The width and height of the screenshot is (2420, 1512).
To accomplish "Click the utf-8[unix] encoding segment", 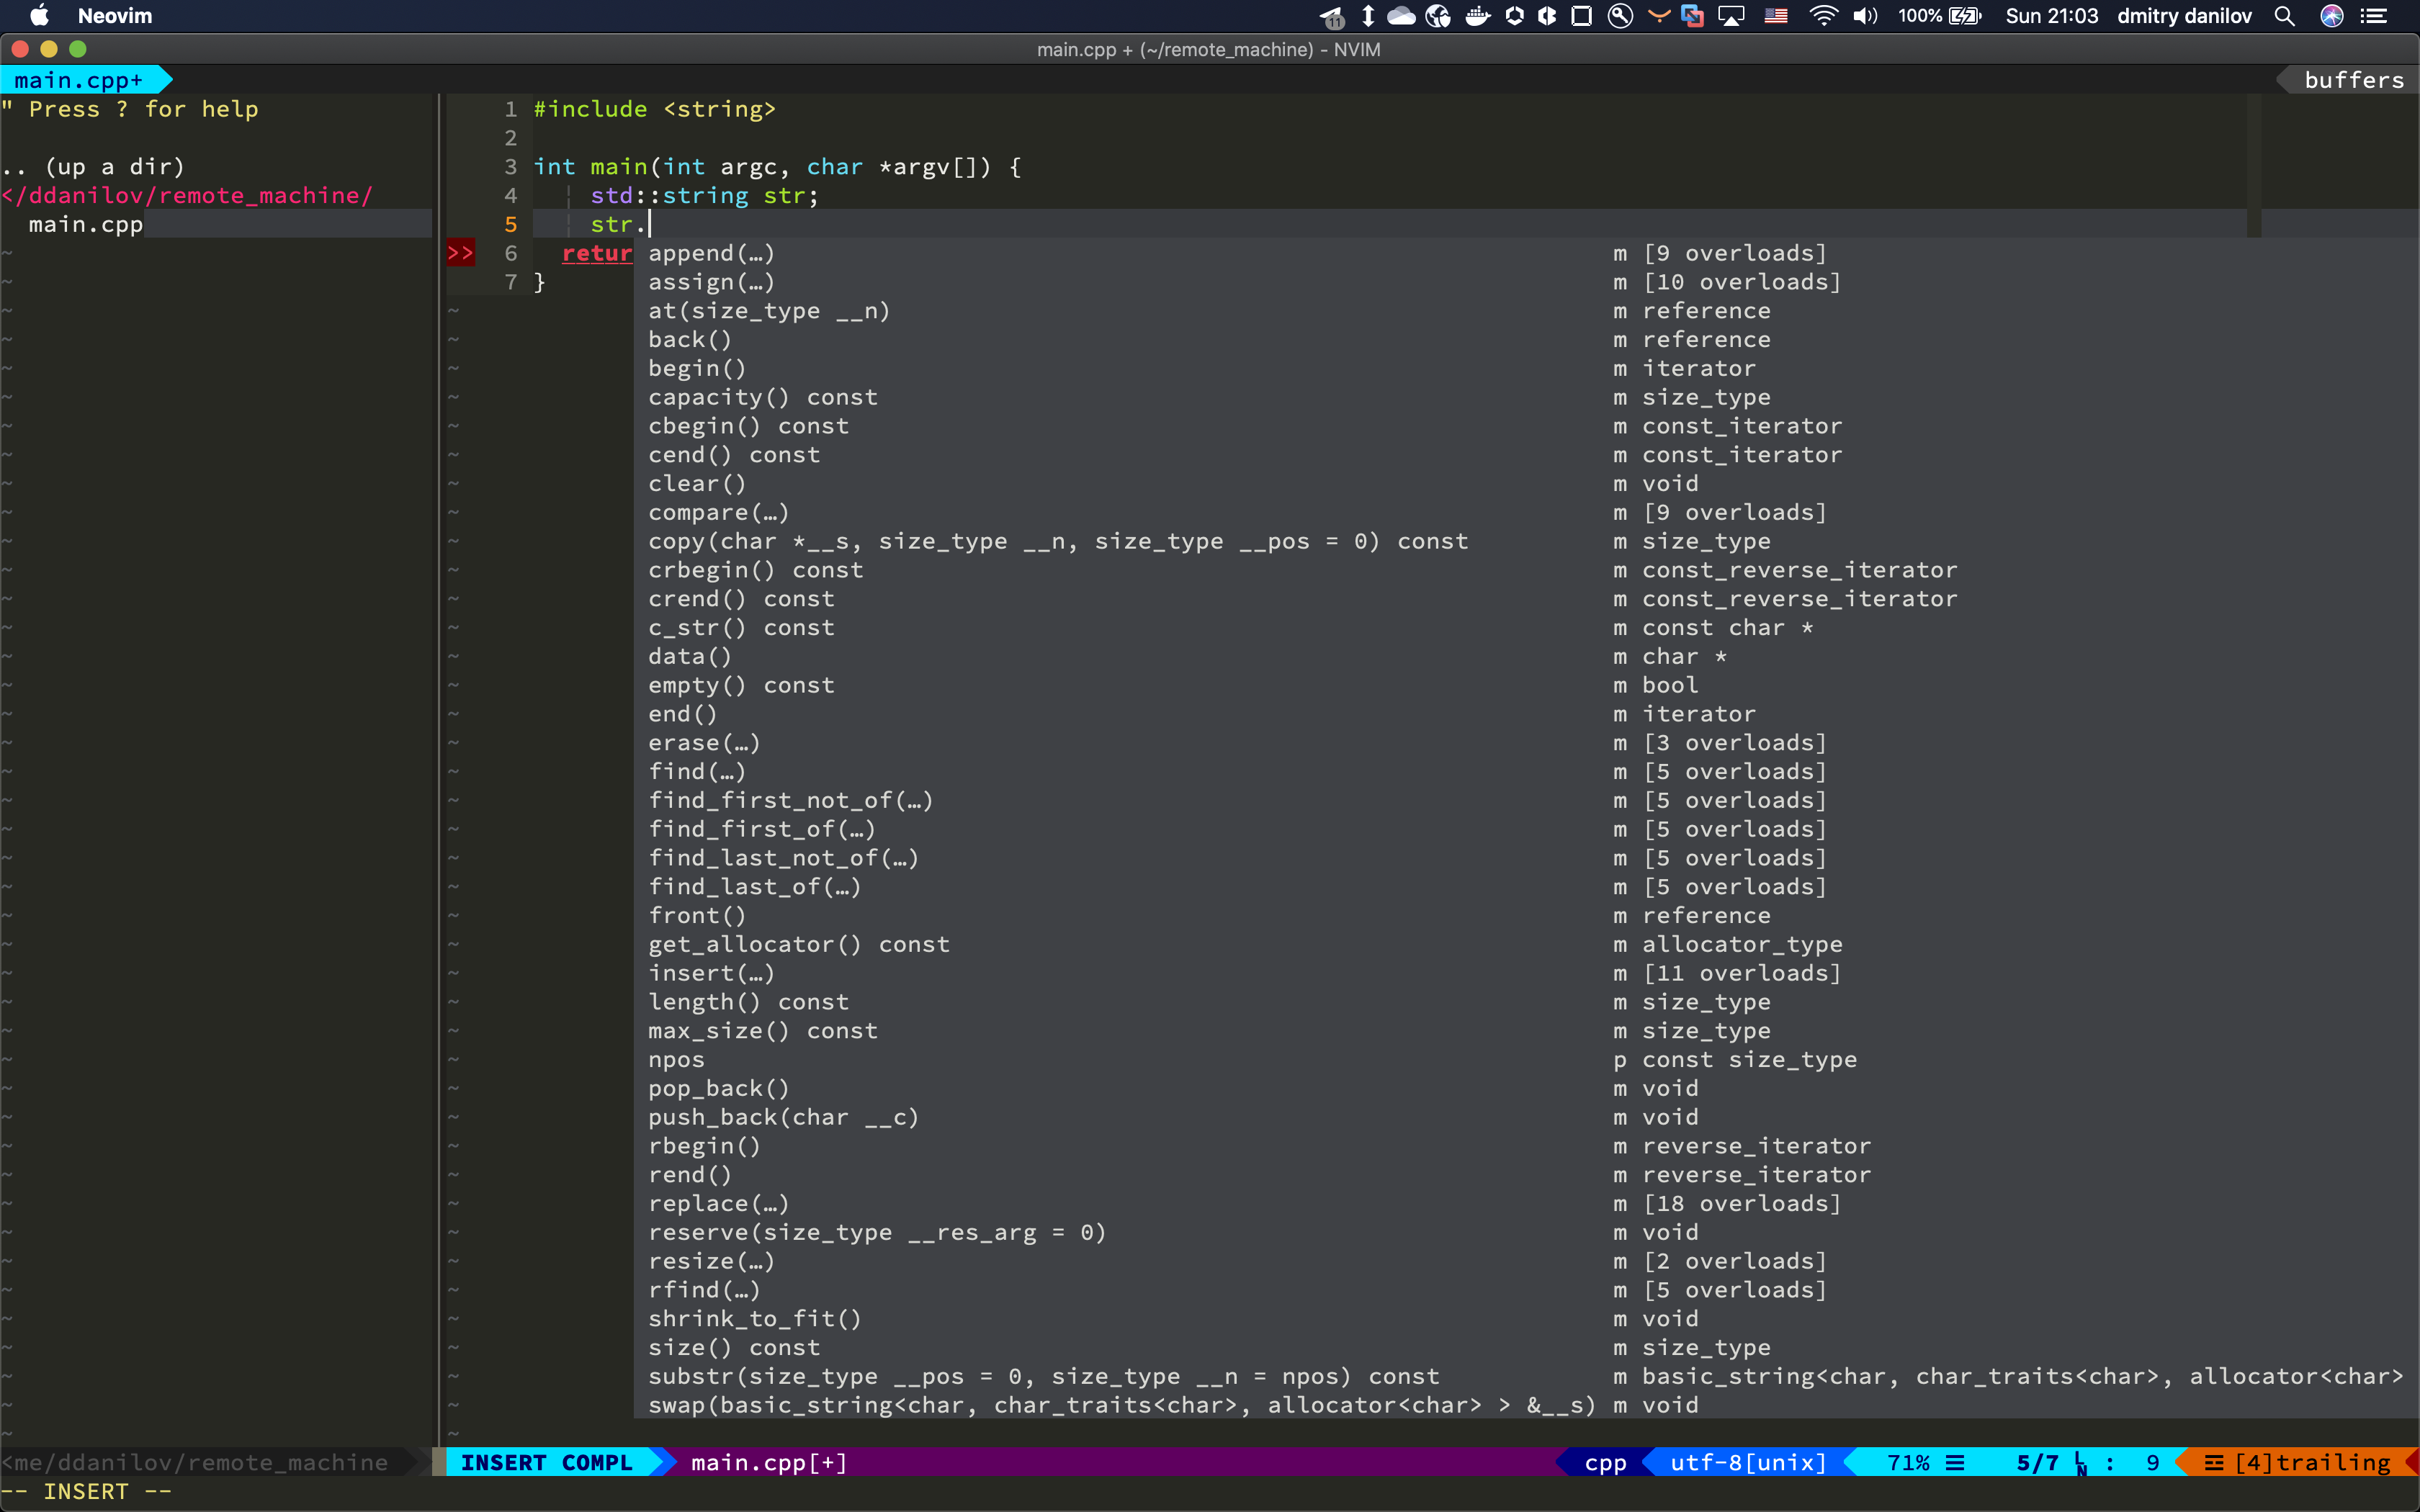I will pos(1748,1462).
